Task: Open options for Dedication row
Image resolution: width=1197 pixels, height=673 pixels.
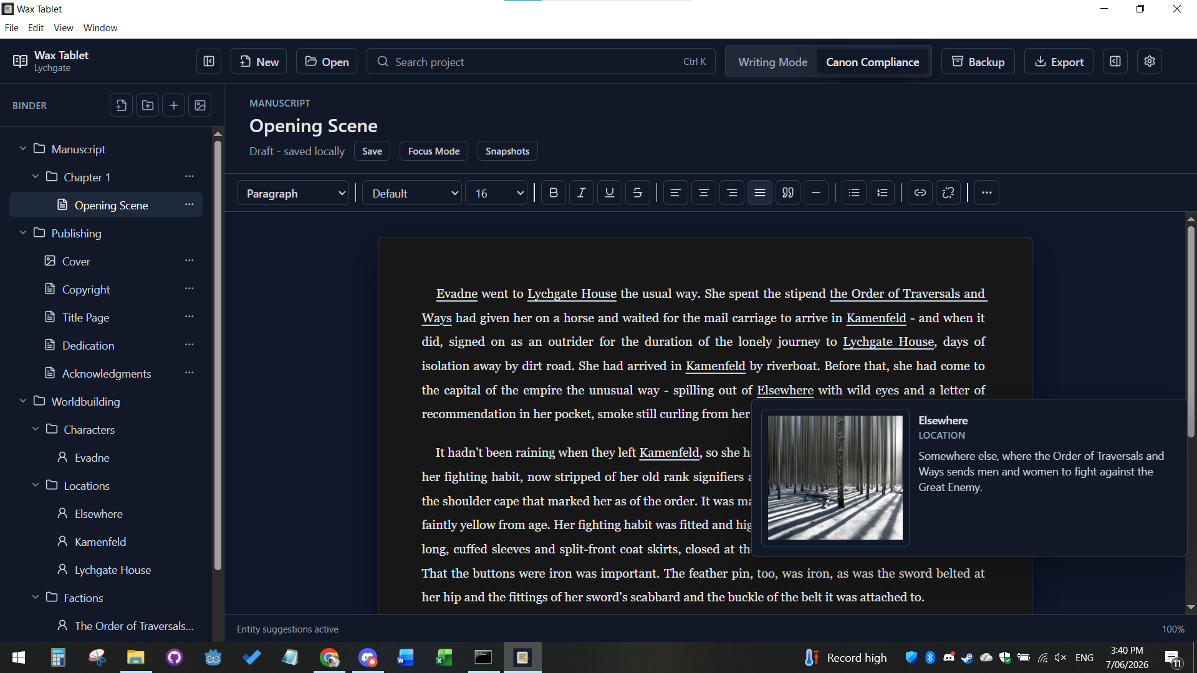Action: (x=190, y=345)
